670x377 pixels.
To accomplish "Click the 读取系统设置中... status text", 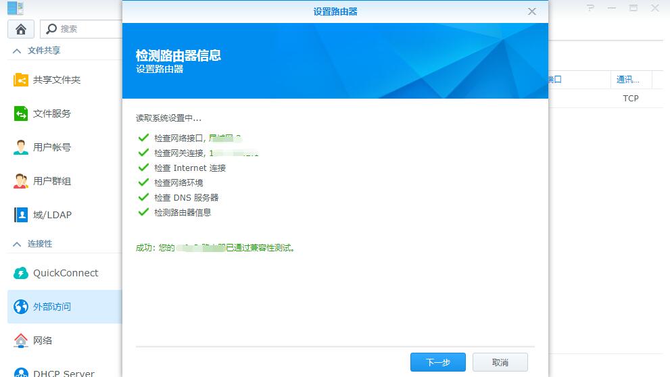I will click(x=168, y=118).
